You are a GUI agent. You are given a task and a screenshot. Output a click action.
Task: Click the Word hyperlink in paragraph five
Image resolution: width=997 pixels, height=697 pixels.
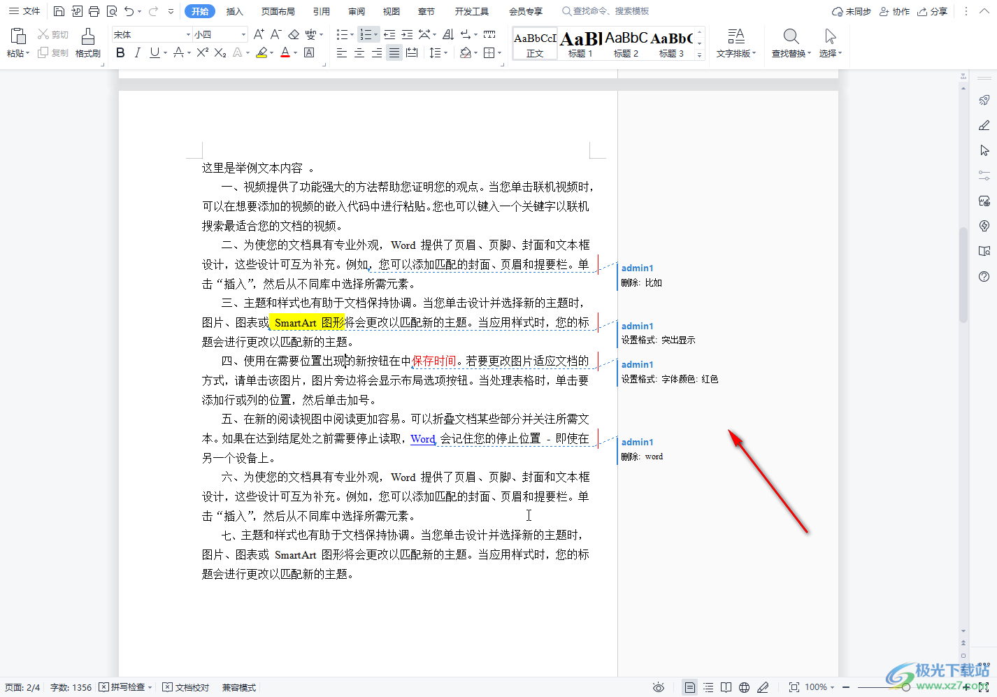pyautogui.click(x=423, y=439)
